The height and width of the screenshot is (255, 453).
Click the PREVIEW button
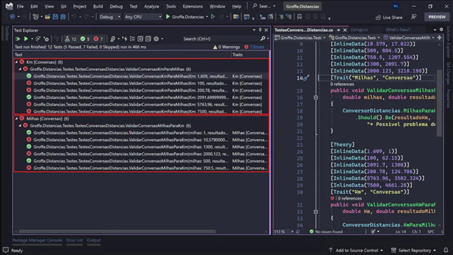pos(437,17)
